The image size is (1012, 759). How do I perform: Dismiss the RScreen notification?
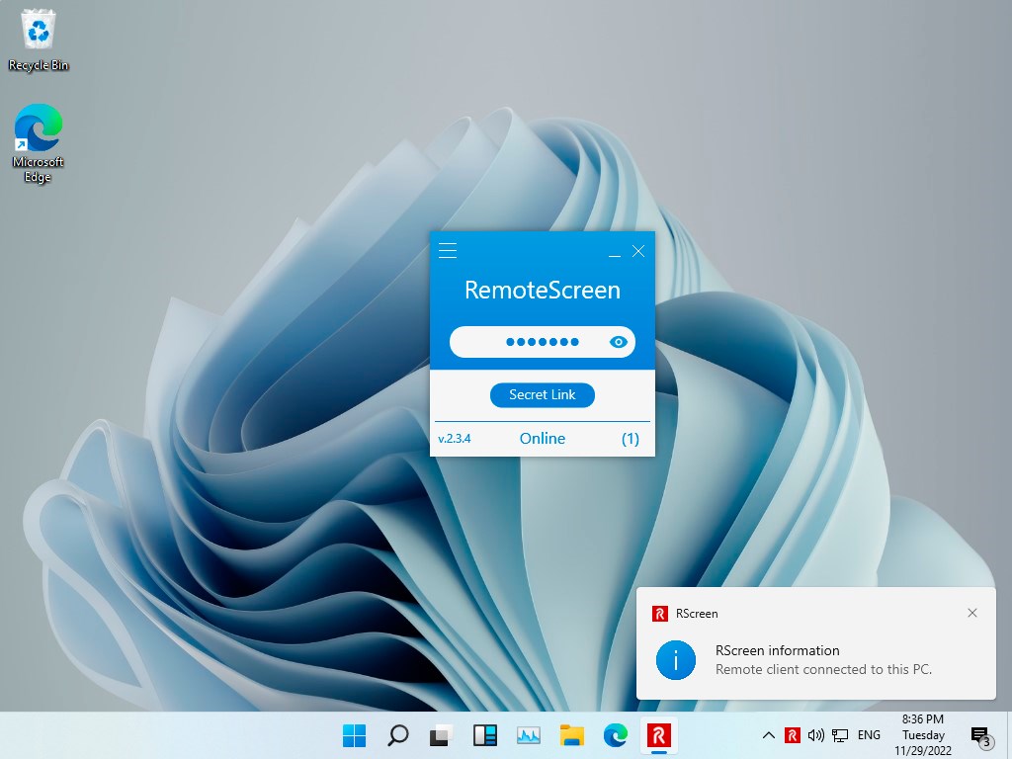click(x=972, y=613)
